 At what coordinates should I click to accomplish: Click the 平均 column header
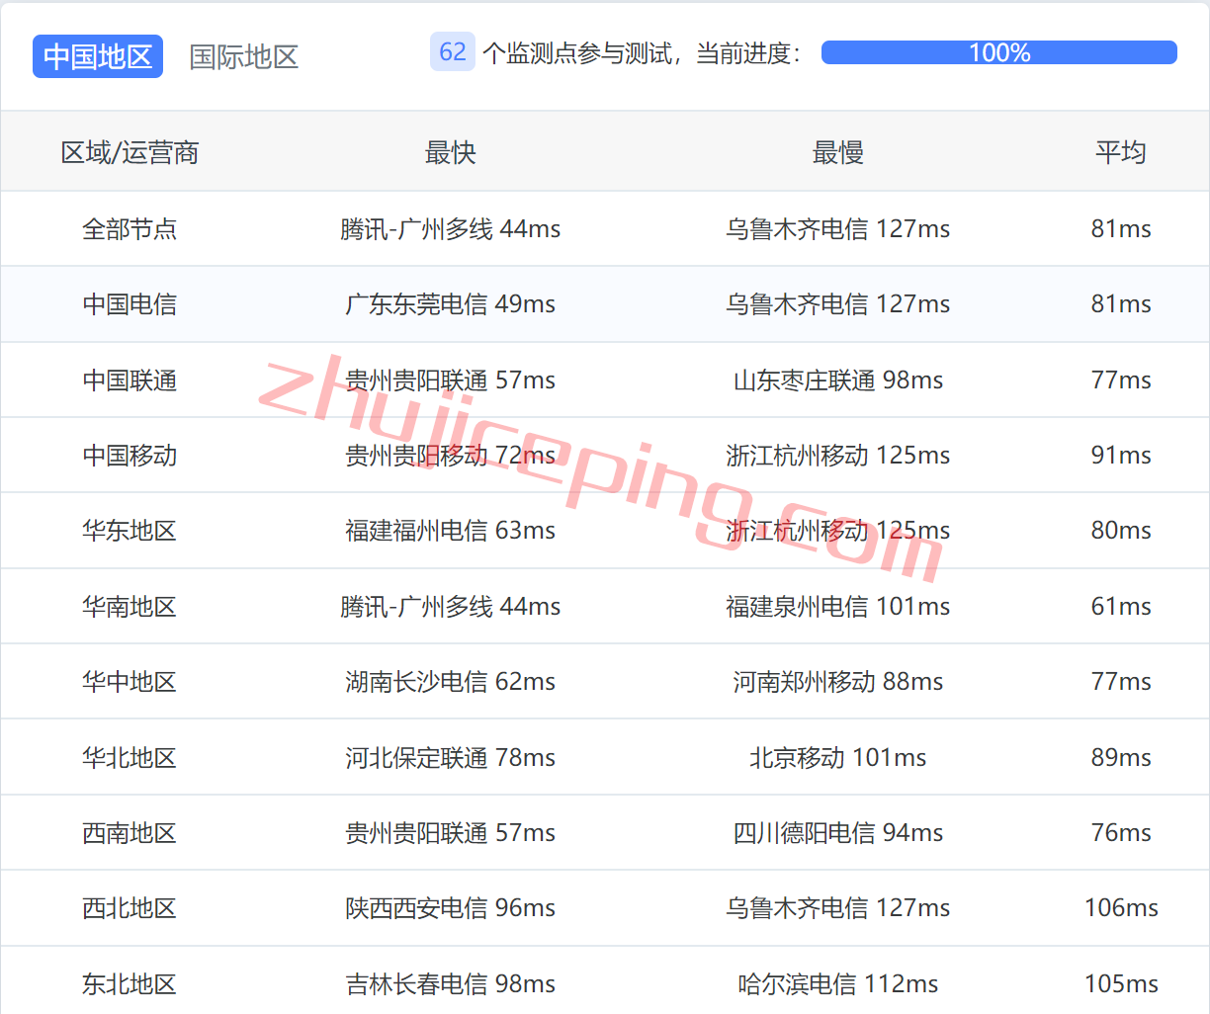1121,152
